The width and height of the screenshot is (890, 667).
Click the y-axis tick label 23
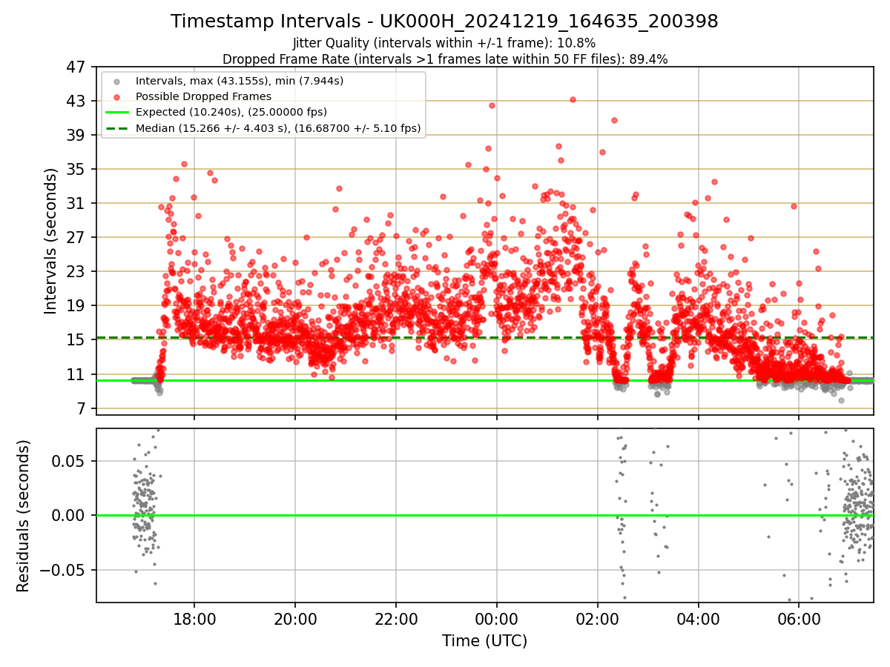76,271
